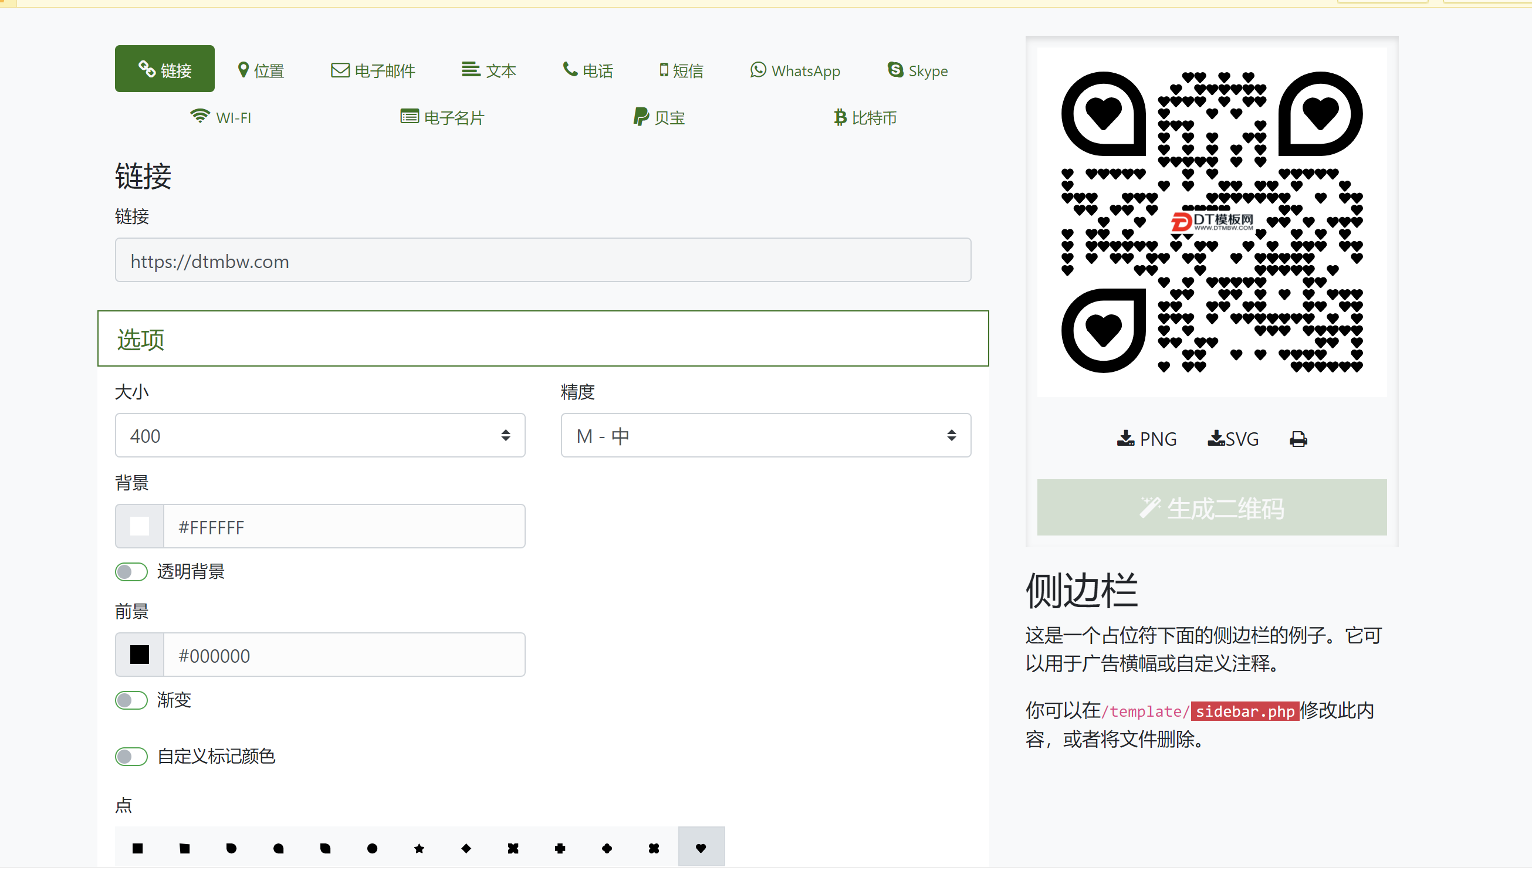This screenshot has height=871, width=1532.
Task: Click the 侧边栏 sidebar heading
Action: 1081,591
